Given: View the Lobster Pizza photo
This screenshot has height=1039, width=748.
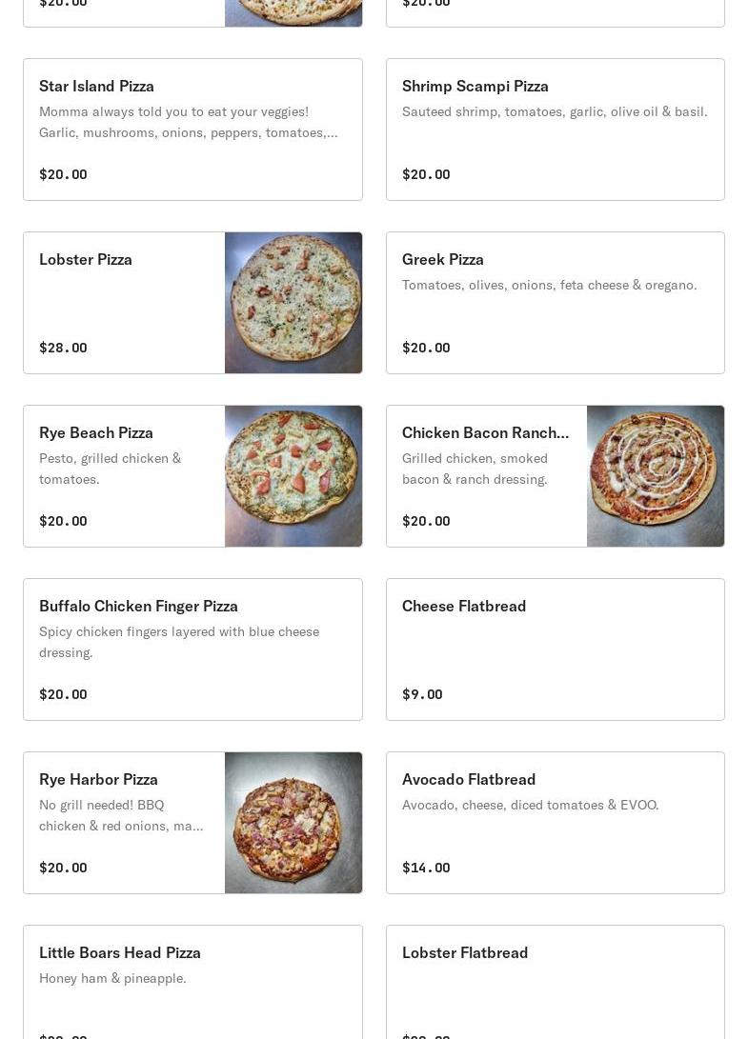Looking at the screenshot, I should click(293, 303).
